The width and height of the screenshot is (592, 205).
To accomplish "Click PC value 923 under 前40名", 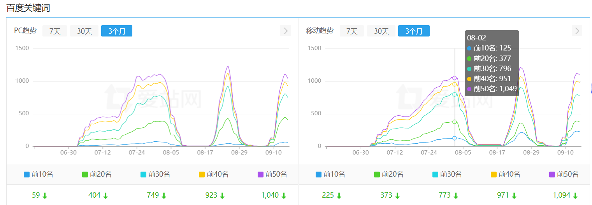I will click(x=211, y=195).
